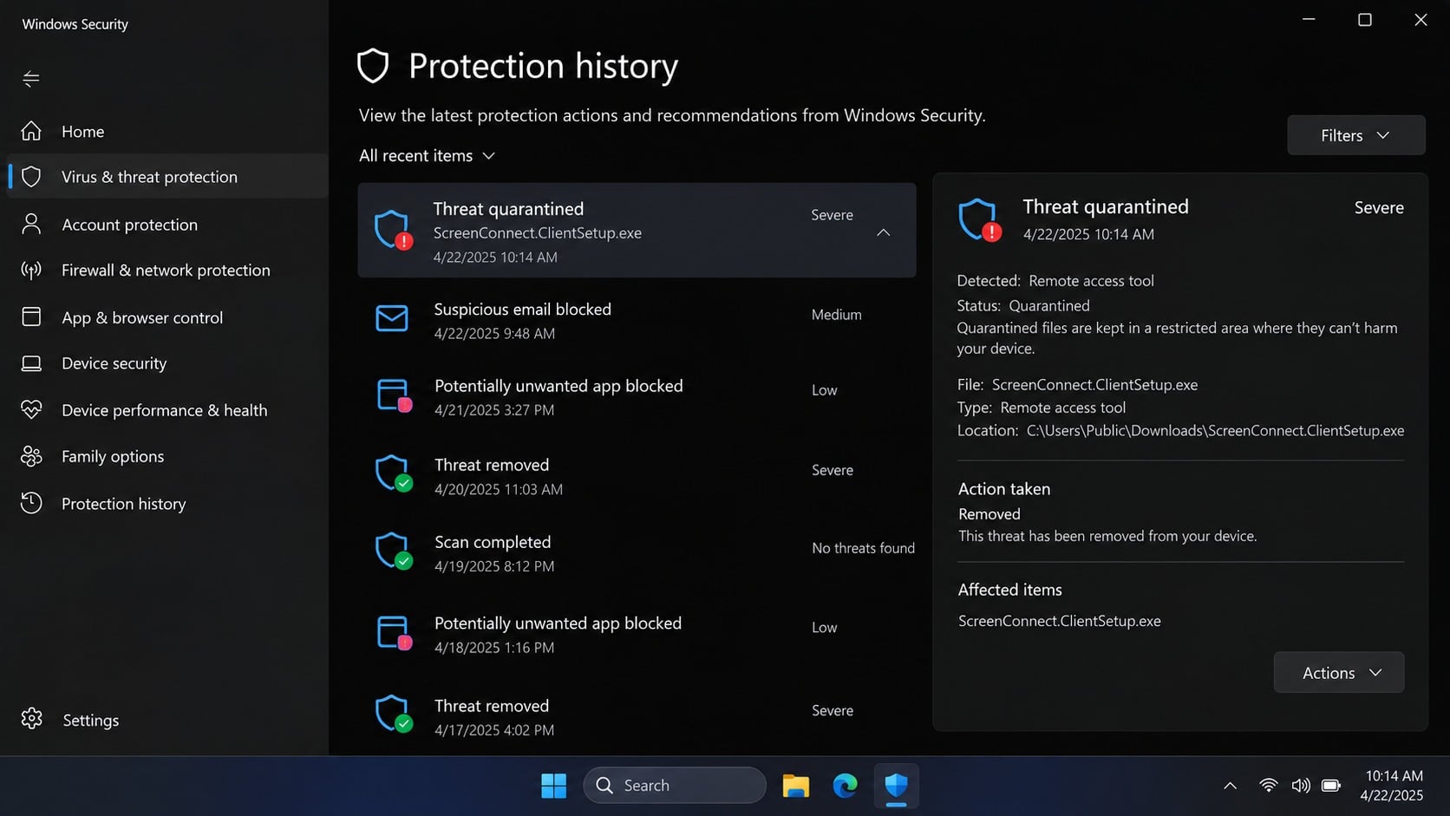This screenshot has width=1450, height=816.
Task: Click the volume speaker tray icon
Action: point(1300,786)
